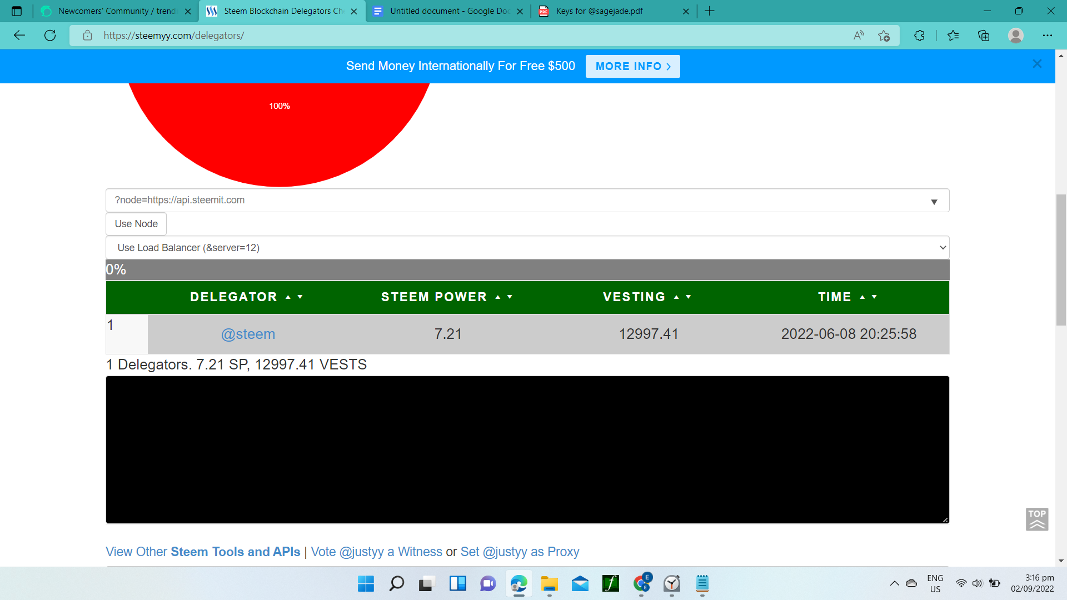The image size is (1067, 600).
Task: Sort Steem Power column ascending
Action: coord(498,297)
